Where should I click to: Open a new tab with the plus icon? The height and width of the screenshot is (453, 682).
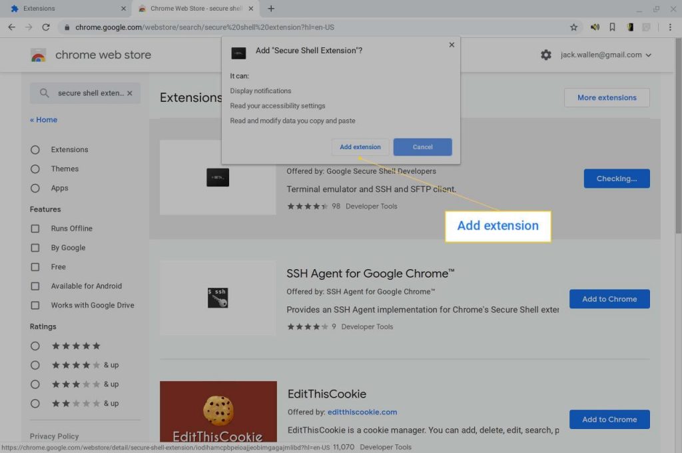click(271, 8)
